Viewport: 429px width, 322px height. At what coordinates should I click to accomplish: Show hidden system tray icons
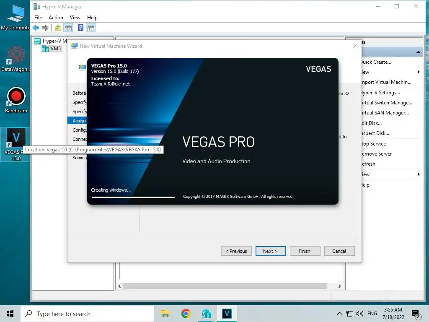[339, 314]
